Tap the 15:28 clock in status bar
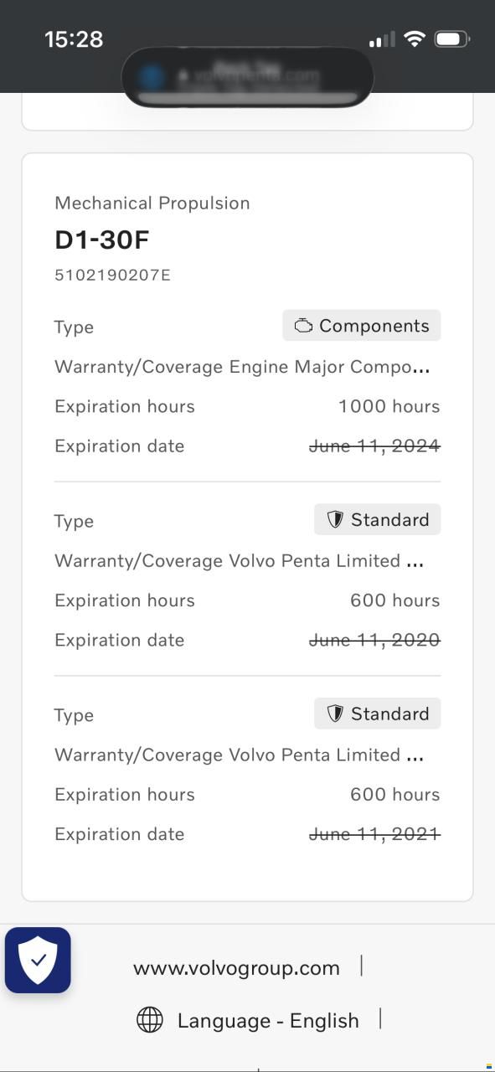This screenshot has width=495, height=1072. click(74, 39)
